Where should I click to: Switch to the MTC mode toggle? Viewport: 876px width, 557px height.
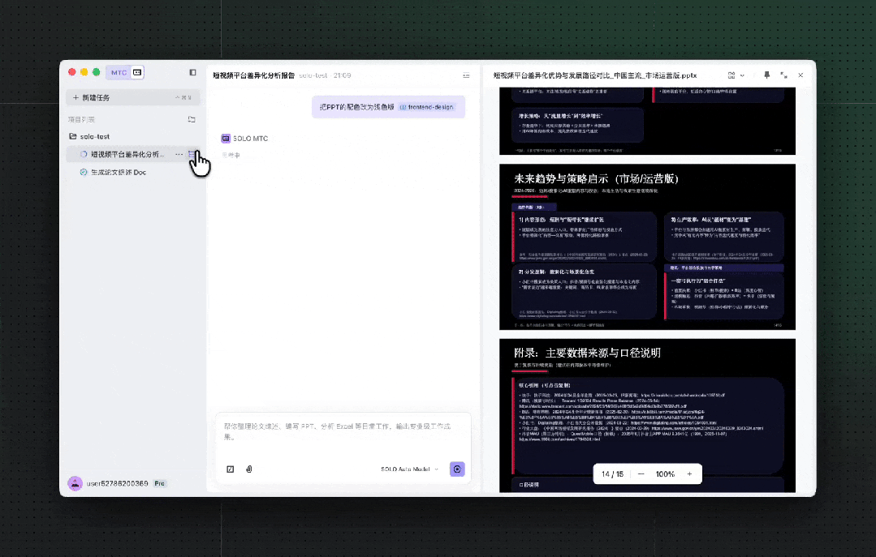[x=119, y=72]
